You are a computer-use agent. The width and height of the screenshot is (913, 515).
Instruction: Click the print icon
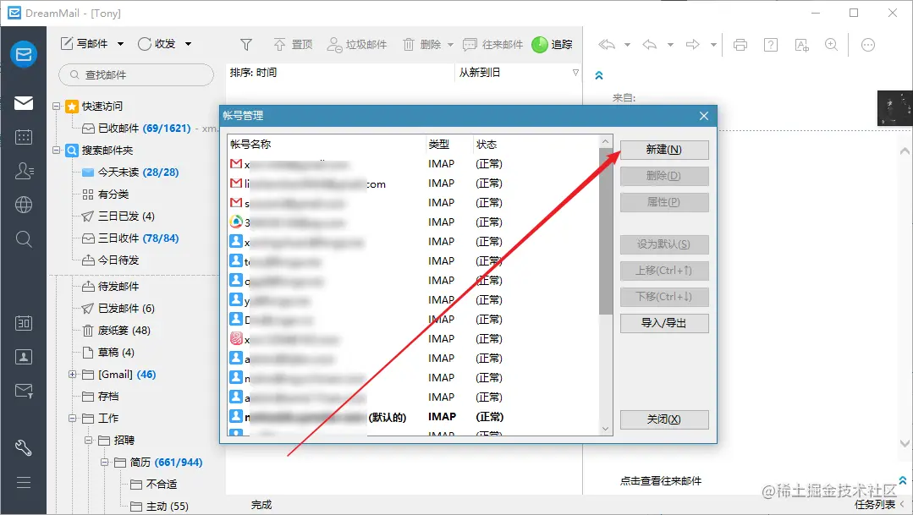[x=740, y=44]
